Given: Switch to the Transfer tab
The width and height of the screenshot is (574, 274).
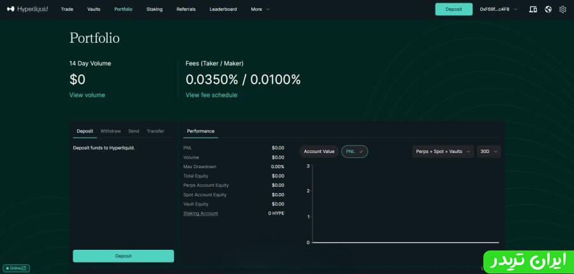Looking at the screenshot, I should 156,131.
